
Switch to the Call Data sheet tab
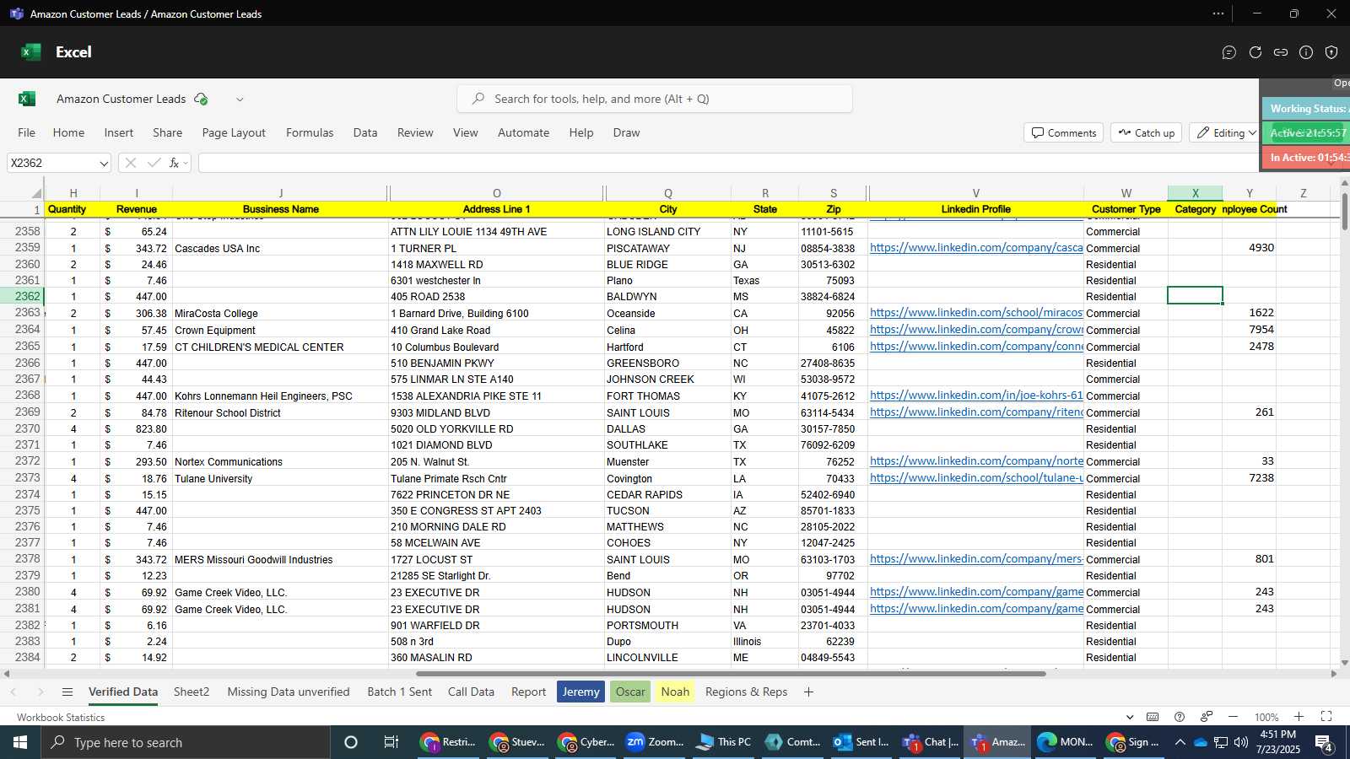pyautogui.click(x=471, y=692)
